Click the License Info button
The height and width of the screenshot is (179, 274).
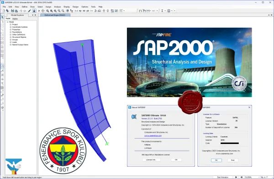click(152, 160)
